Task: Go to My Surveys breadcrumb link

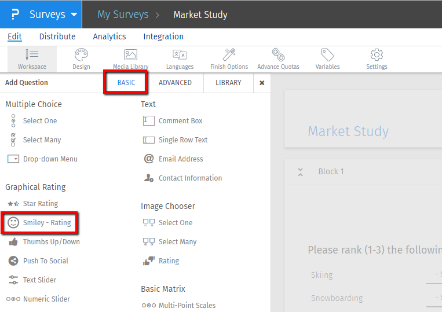Action: coord(122,14)
